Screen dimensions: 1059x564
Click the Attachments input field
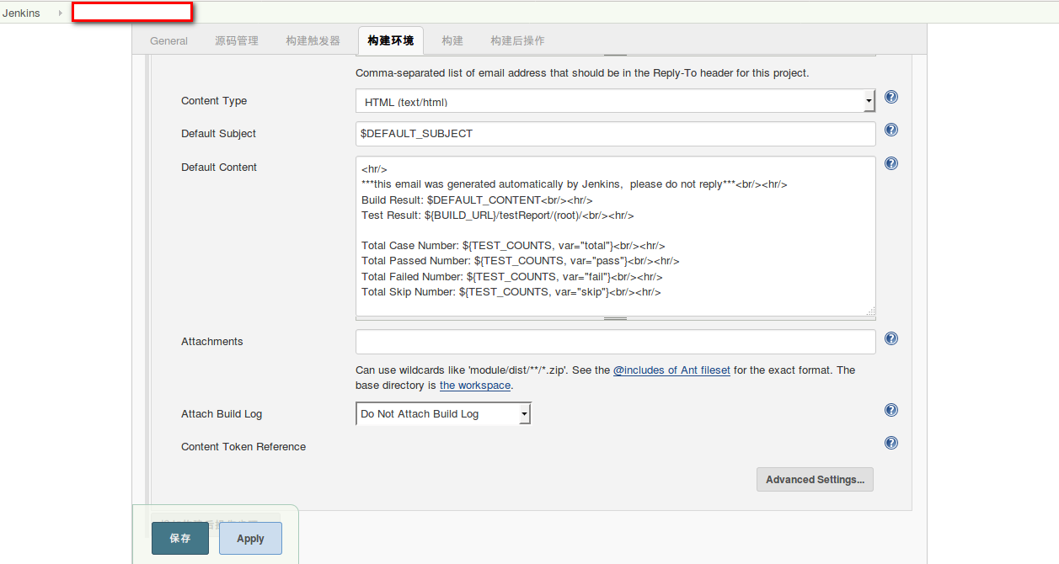point(615,342)
